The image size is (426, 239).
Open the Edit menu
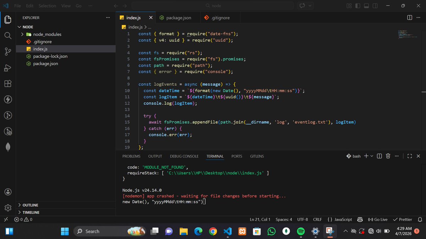click(30, 6)
